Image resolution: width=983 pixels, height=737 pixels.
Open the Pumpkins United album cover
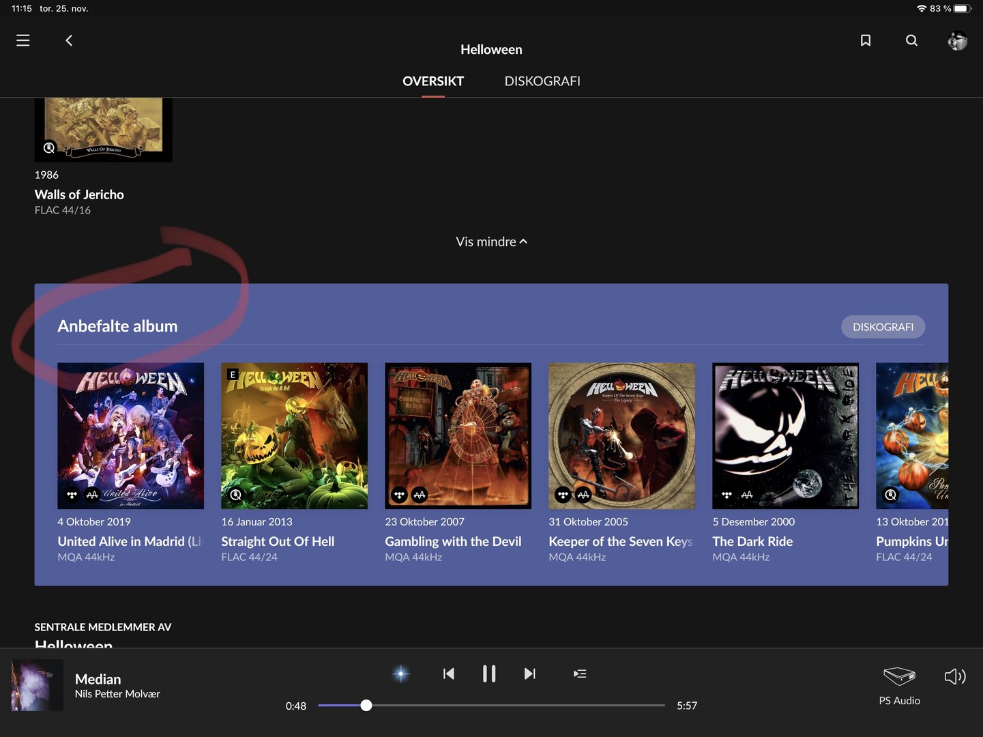point(912,435)
